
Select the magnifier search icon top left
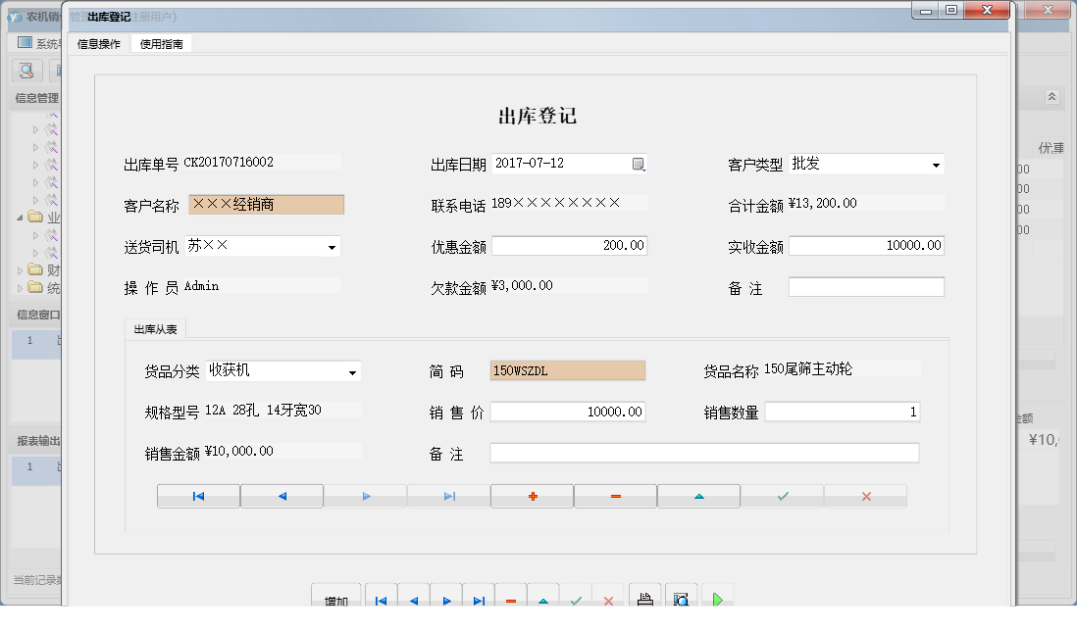(x=26, y=71)
